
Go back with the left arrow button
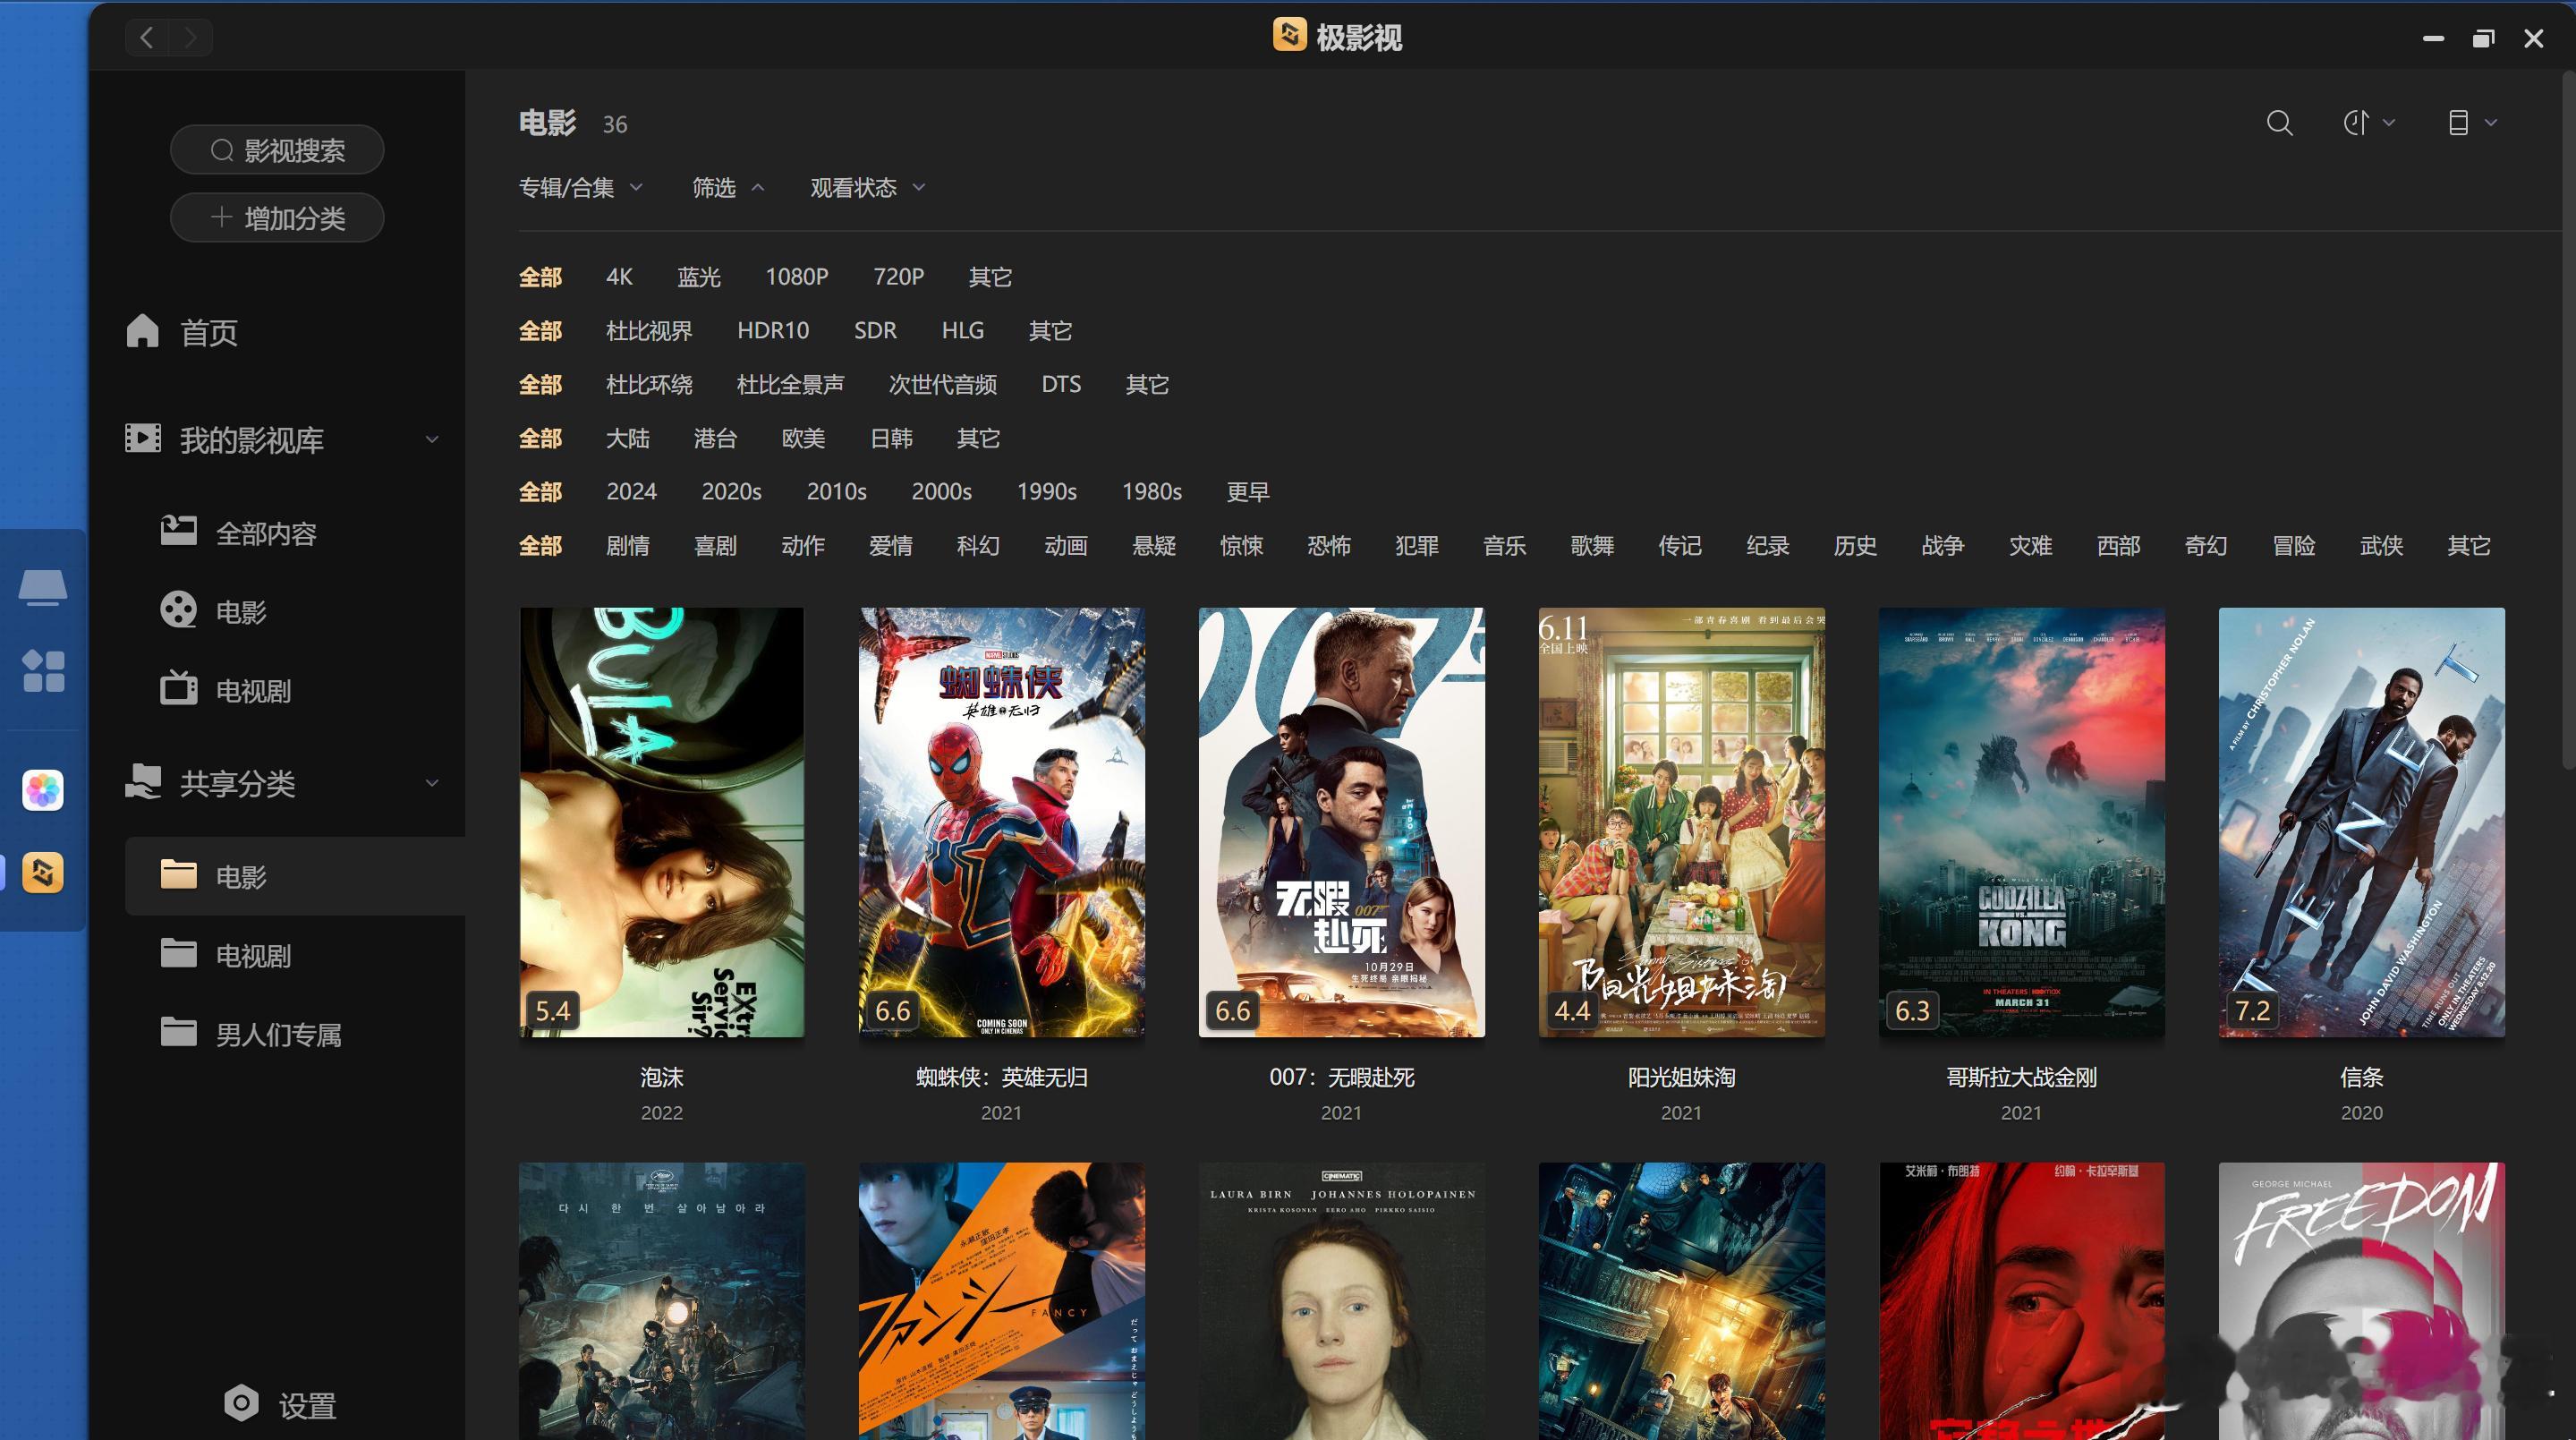click(x=147, y=38)
